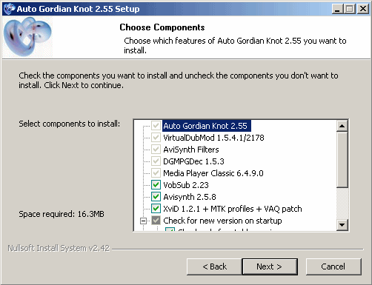
Task: Uncheck the VobSub 2.23 checkbox
Action: click(156, 185)
